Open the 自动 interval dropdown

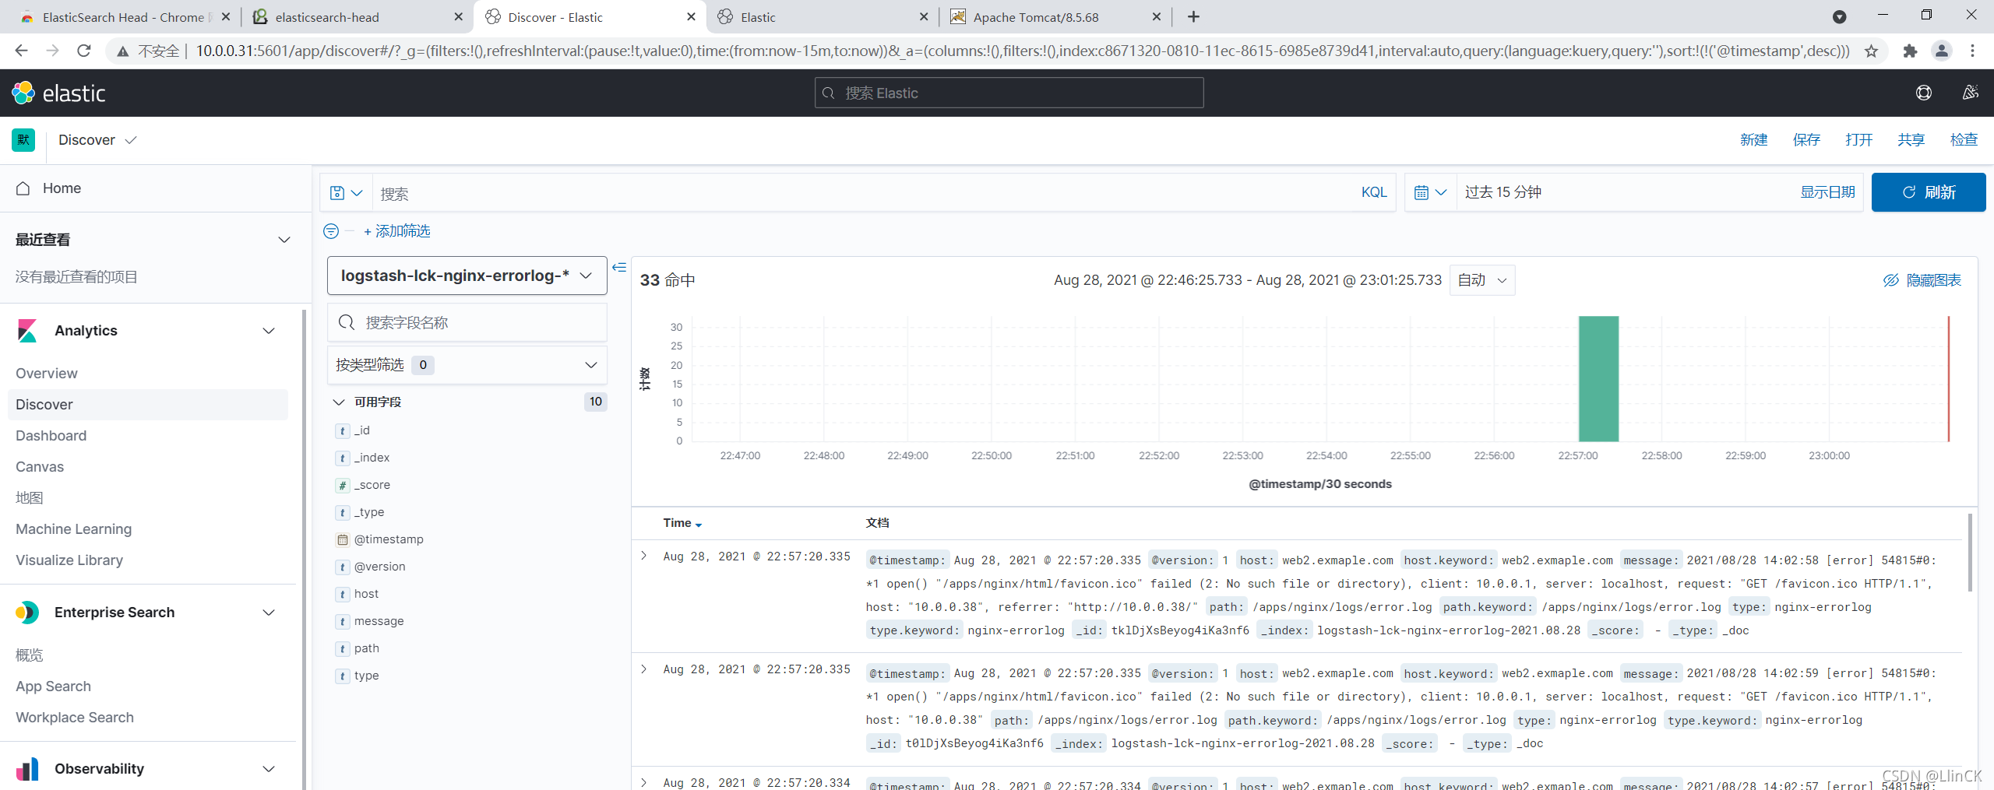(x=1482, y=280)
